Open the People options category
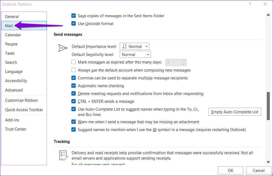The height and width of the screenshot is (176, 273). [24, 44]
